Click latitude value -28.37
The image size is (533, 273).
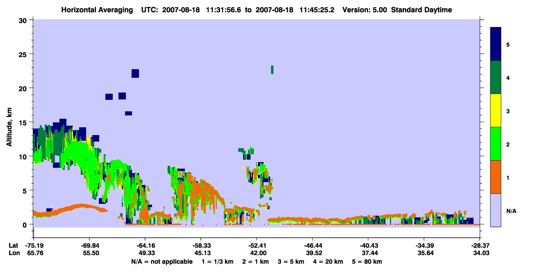click(x=480, y=246)
